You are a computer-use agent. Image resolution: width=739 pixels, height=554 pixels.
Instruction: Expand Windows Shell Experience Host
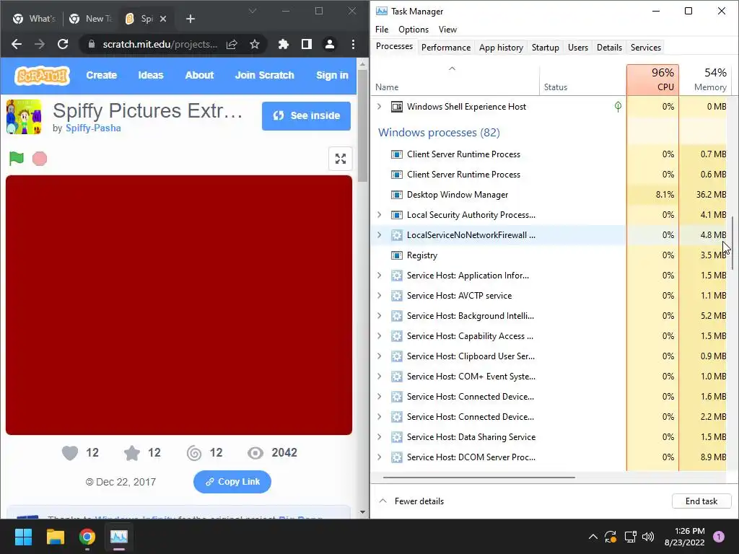pos(380,107)
